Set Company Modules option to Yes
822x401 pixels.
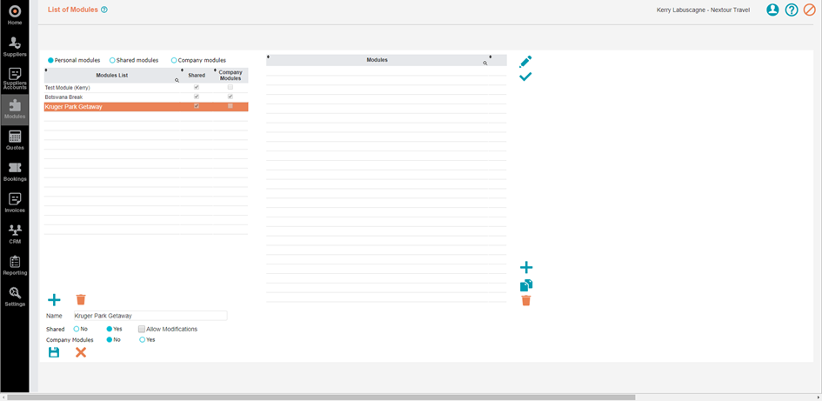click(x=142, y=339)
